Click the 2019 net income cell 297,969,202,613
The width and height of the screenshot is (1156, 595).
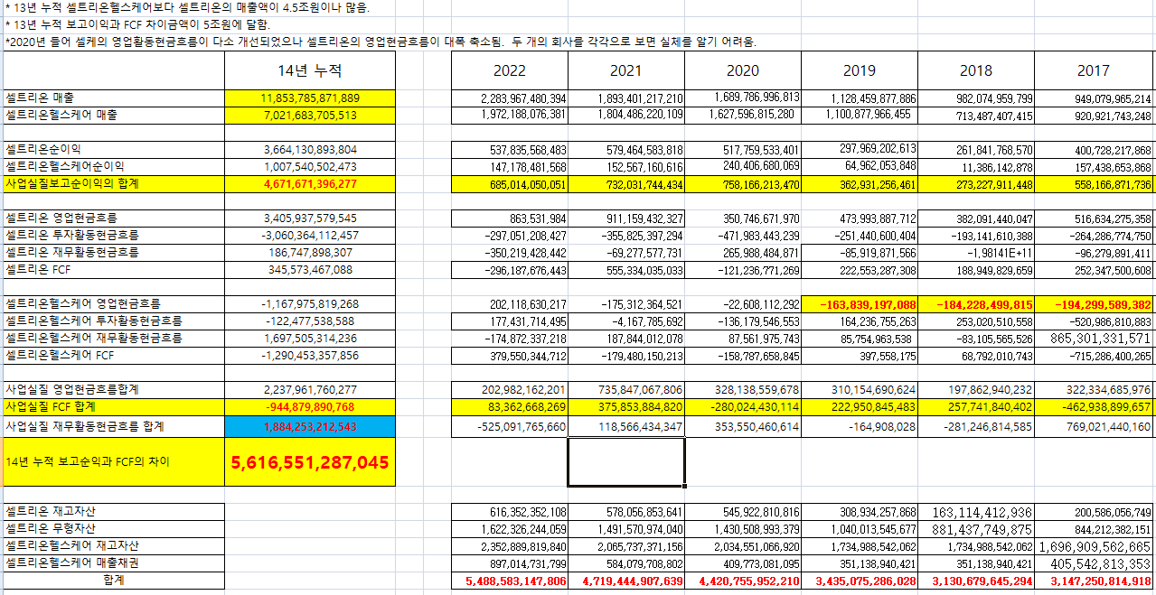(x=860, y=149)
